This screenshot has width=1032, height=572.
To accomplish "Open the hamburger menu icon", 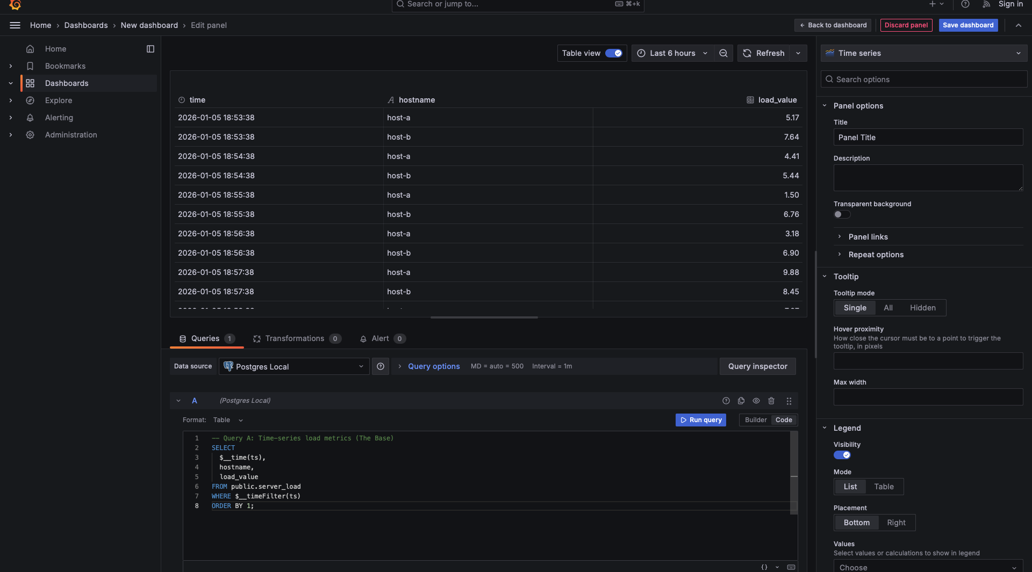I will [15, 25].
